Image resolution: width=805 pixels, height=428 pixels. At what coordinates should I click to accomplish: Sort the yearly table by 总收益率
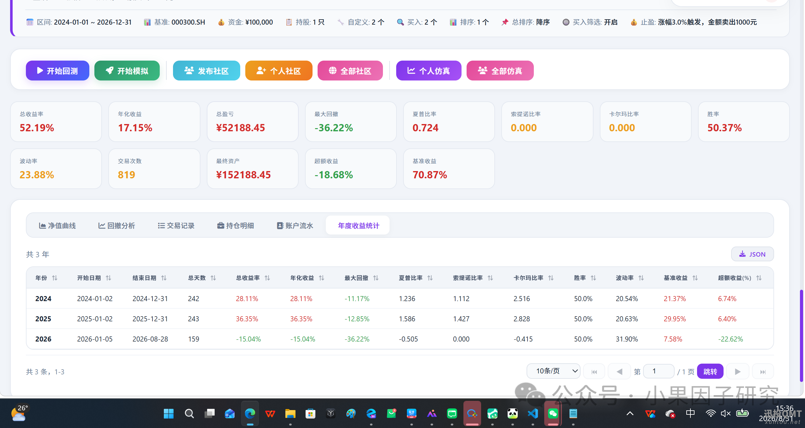pyautogui.click(x=267, y=278)
